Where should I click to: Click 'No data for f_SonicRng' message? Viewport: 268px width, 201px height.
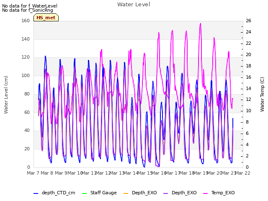(x=28, y=10)
